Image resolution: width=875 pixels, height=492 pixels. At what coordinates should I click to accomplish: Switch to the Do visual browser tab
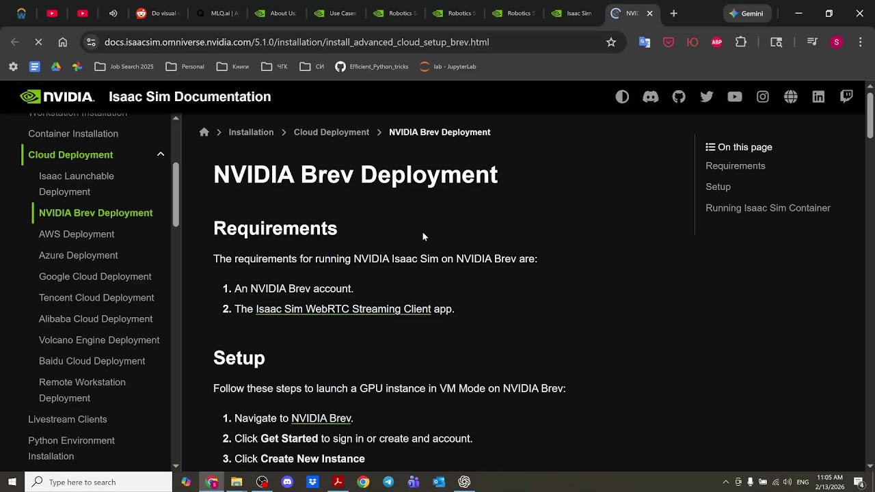click(158, 13)
